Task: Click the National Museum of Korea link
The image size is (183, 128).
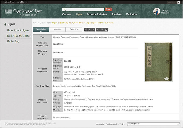Action: pyautogui.click(x=16, y=2)
